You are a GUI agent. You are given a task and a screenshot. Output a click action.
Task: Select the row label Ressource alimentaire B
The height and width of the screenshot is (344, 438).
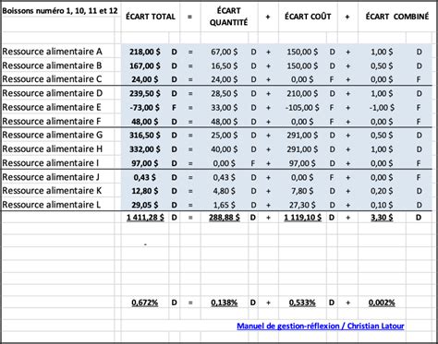tap(52, 65)
